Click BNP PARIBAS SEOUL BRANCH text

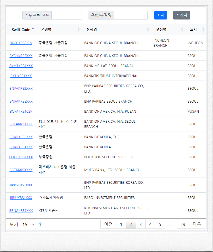coord(108,101)
